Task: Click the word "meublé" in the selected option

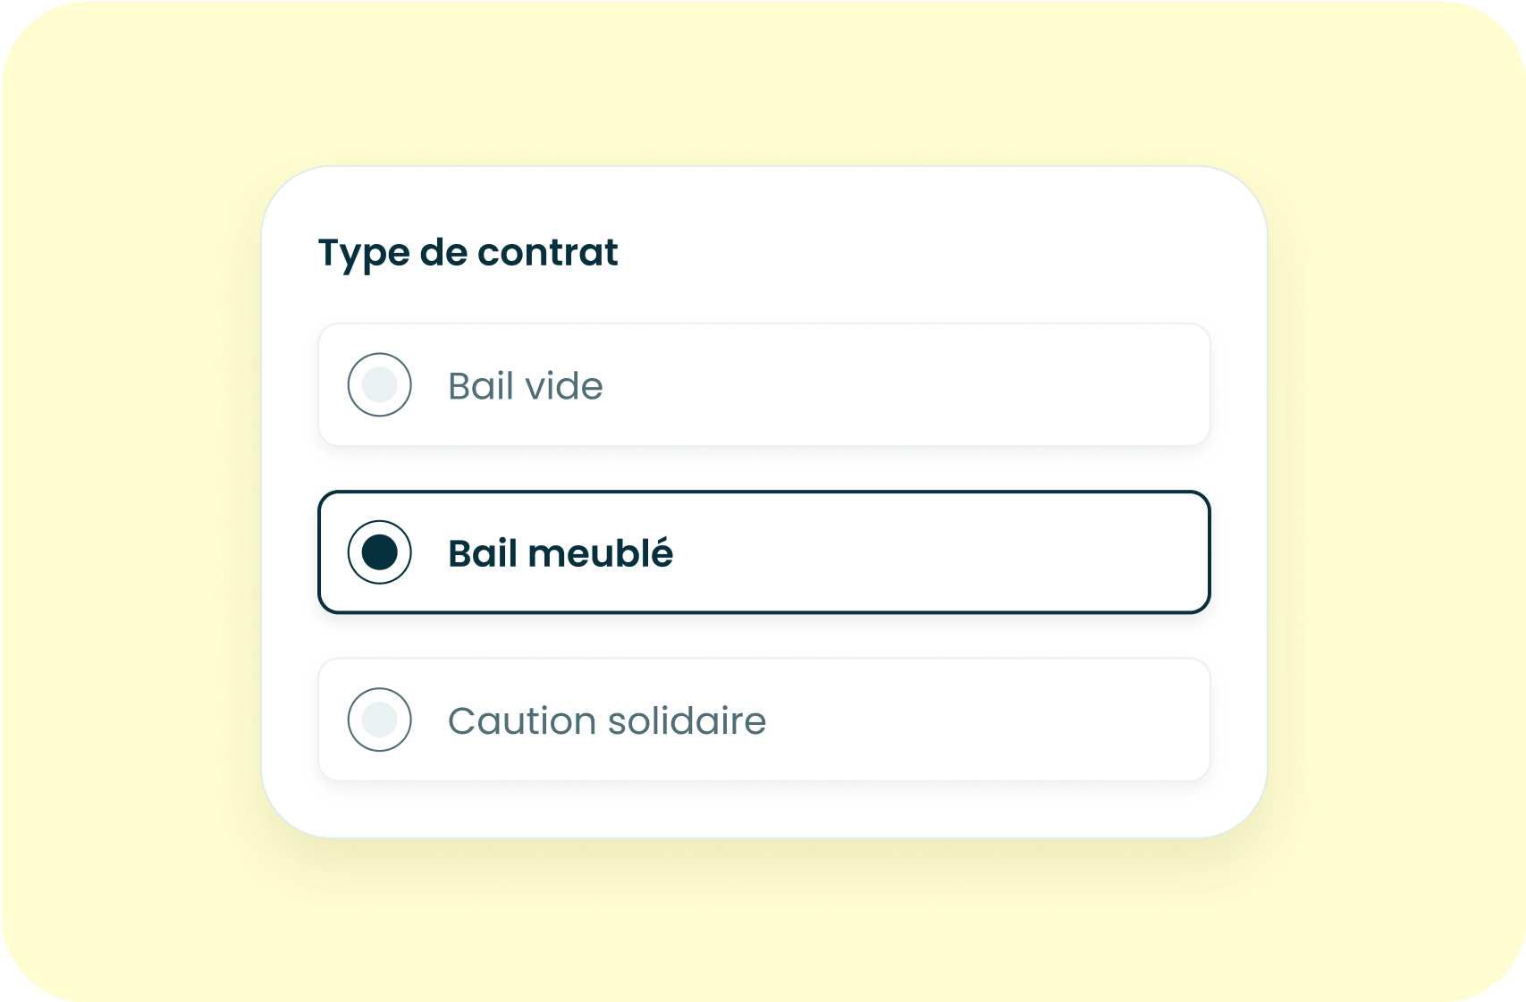Action: tap(600, 553)
